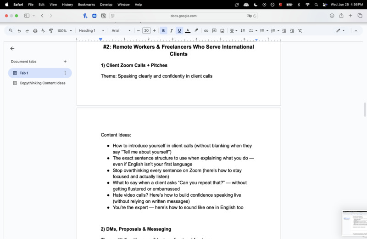
Task: Open the Apple menu
Action: [6, 5]
